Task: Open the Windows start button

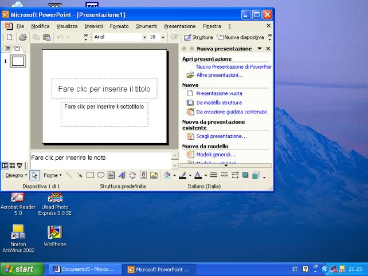Action: (x=22, y=269)
